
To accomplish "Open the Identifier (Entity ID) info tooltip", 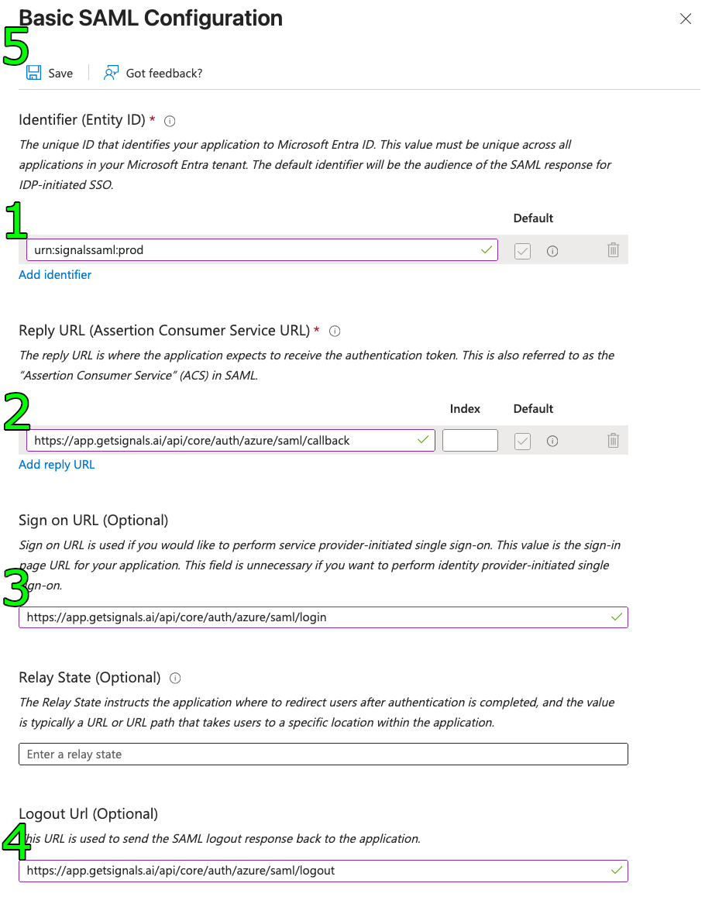I will [169, 121].
